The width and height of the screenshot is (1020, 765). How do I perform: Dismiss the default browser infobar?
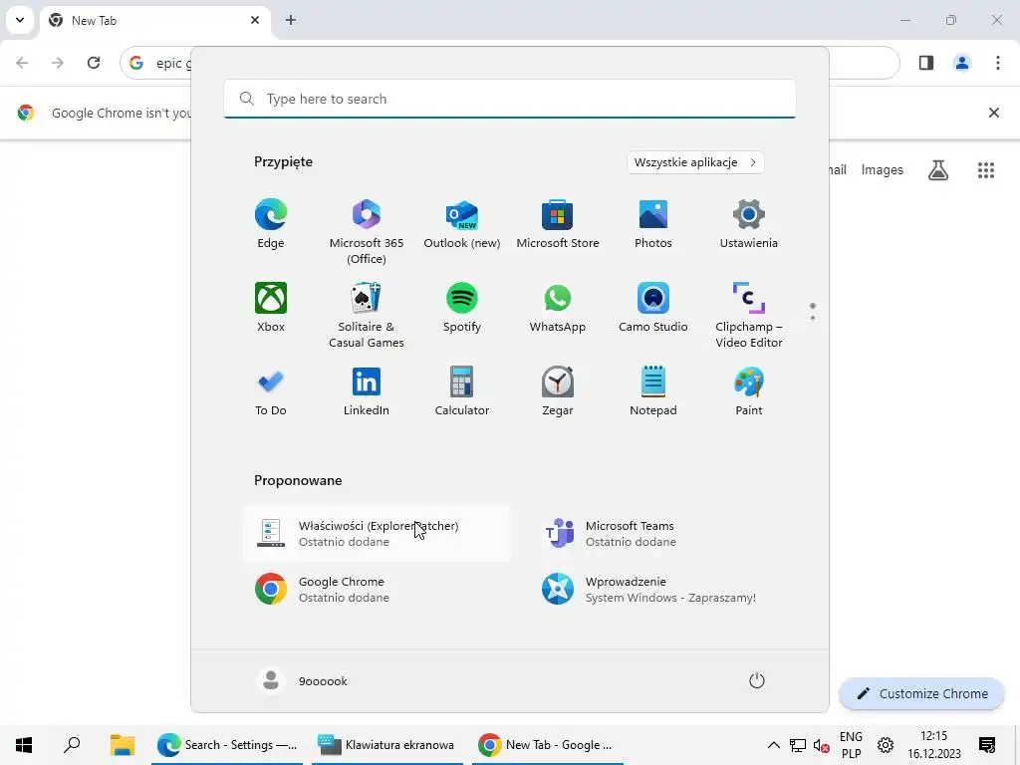994,113
